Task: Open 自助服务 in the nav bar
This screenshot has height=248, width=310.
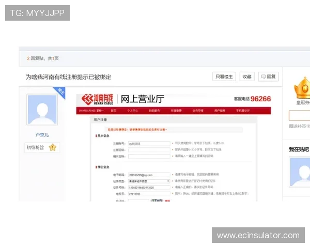Action: [x=154, y=111]
